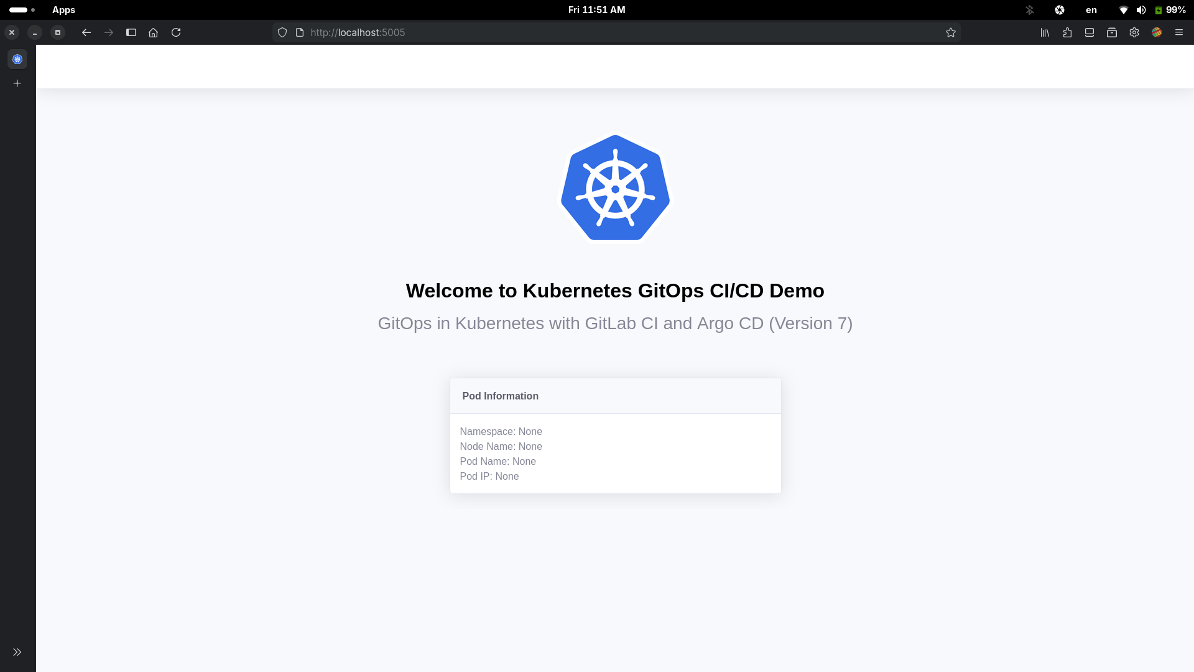Go back to the previous page
1194x672 pixels.
coord(86,32)
